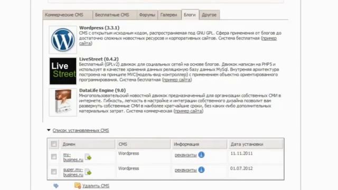Screen dimensions: 338x190
Task: Collapse the Список установленных CMS triangle
Action: [49, 130]
